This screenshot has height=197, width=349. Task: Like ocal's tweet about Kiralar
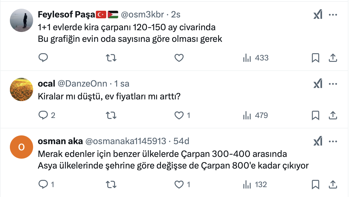tap(179, 115)
